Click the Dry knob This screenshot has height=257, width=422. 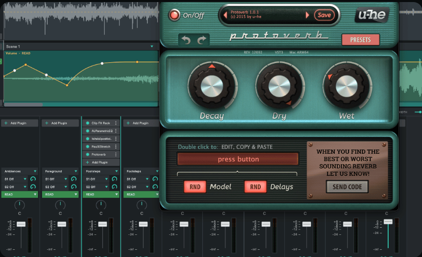[x=279, y=86]
